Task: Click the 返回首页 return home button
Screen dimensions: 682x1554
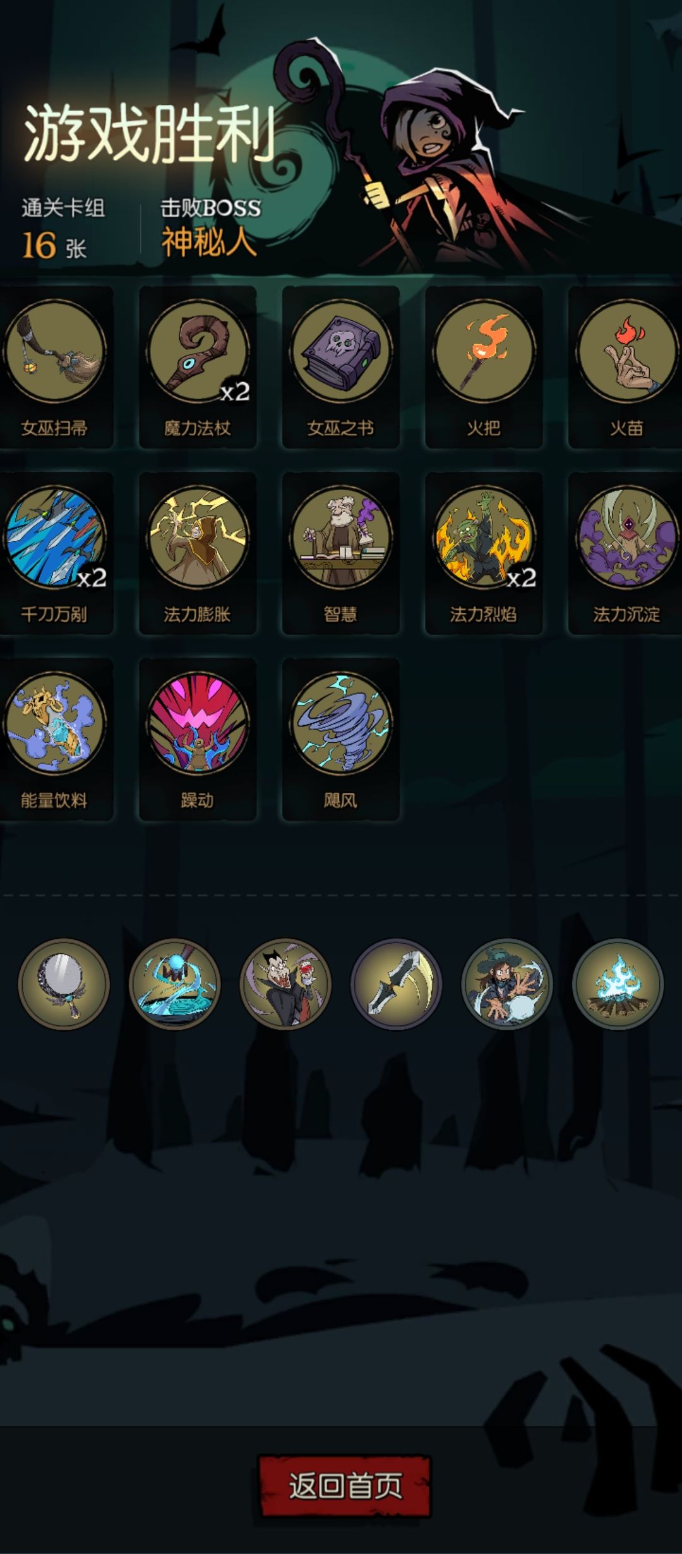Action: coord(345,1486)
